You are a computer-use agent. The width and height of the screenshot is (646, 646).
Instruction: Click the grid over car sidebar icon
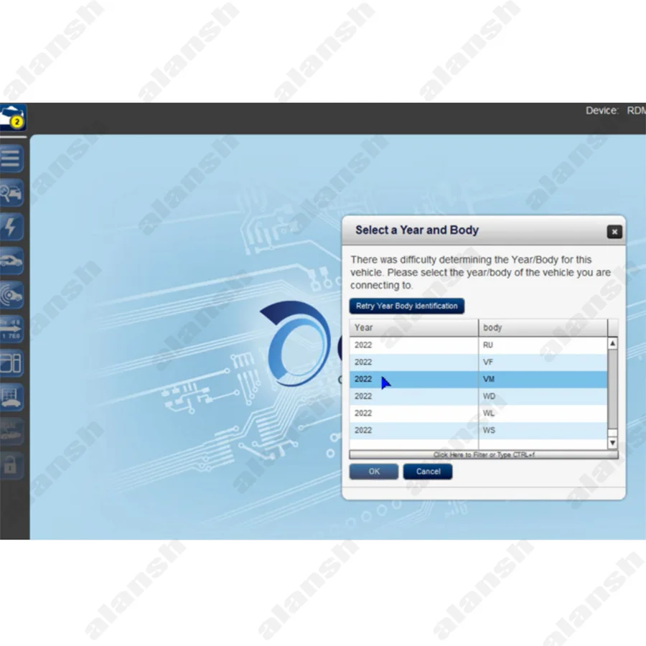[x=11, y=398]
